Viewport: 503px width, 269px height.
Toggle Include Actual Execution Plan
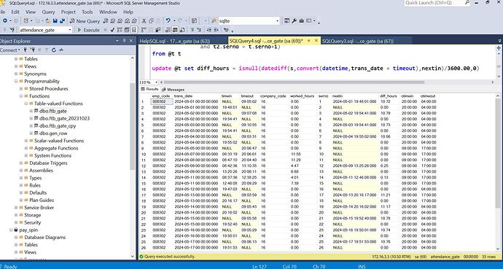(144, 30)
